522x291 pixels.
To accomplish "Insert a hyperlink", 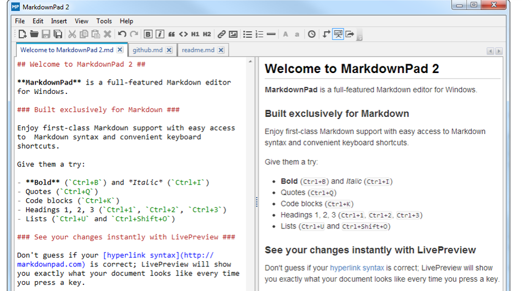I will 221,34.
